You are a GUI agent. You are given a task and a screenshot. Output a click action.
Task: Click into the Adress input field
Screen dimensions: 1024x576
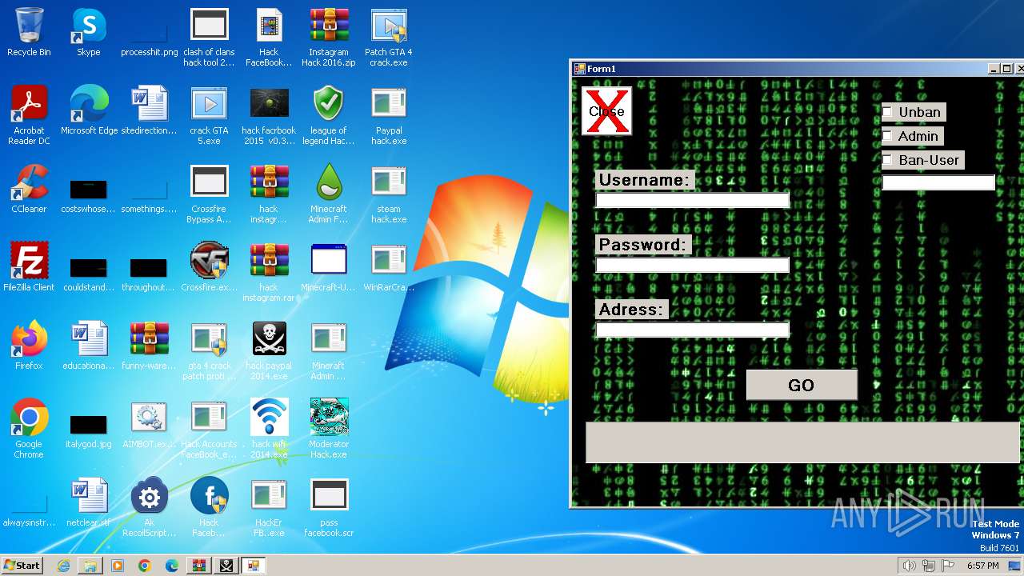click(x=693, y=330)
